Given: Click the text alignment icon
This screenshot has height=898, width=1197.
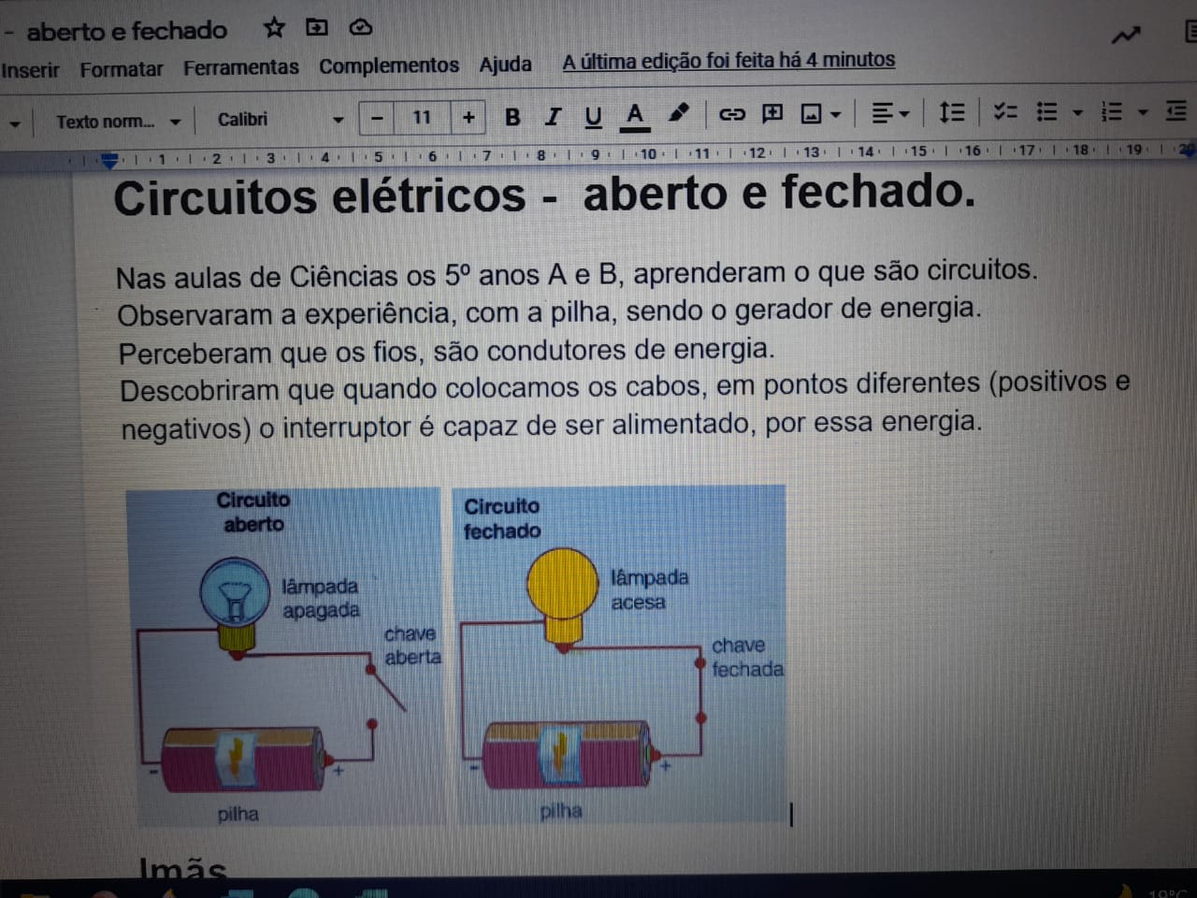Looking at the screenshot, I should [882, 114].
